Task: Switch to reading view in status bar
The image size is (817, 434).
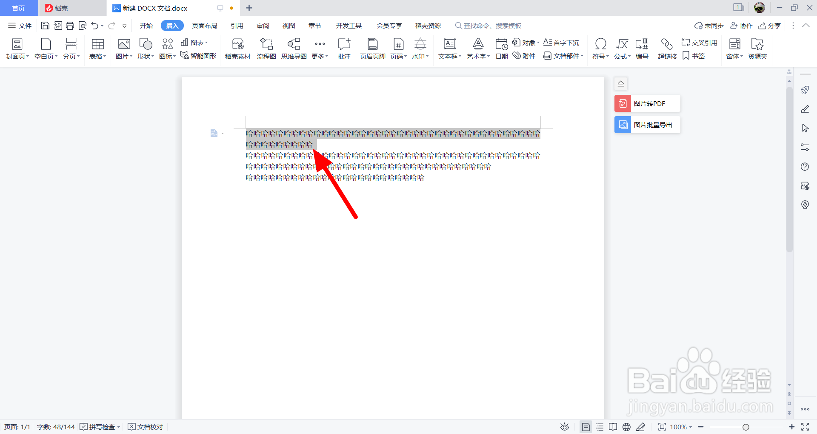Action: pyautogui.click(x=613, y=427)
